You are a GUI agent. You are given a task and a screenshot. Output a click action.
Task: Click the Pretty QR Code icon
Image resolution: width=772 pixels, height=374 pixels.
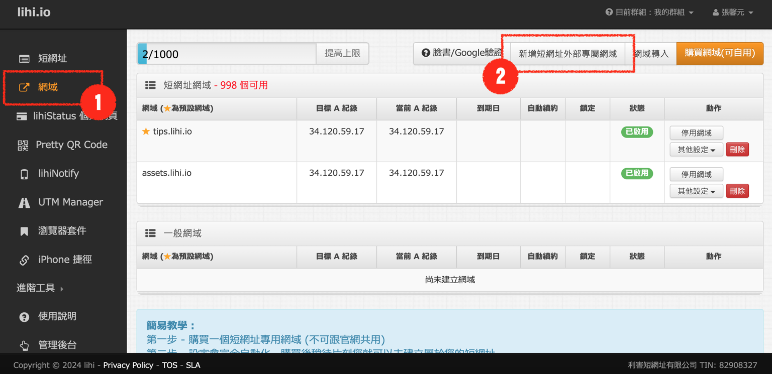pyautogui.click(x=23, y=145)
